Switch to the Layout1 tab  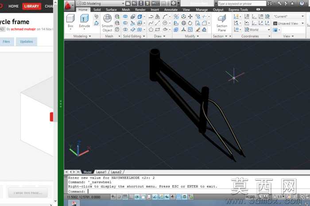click(x=101, y=172)
